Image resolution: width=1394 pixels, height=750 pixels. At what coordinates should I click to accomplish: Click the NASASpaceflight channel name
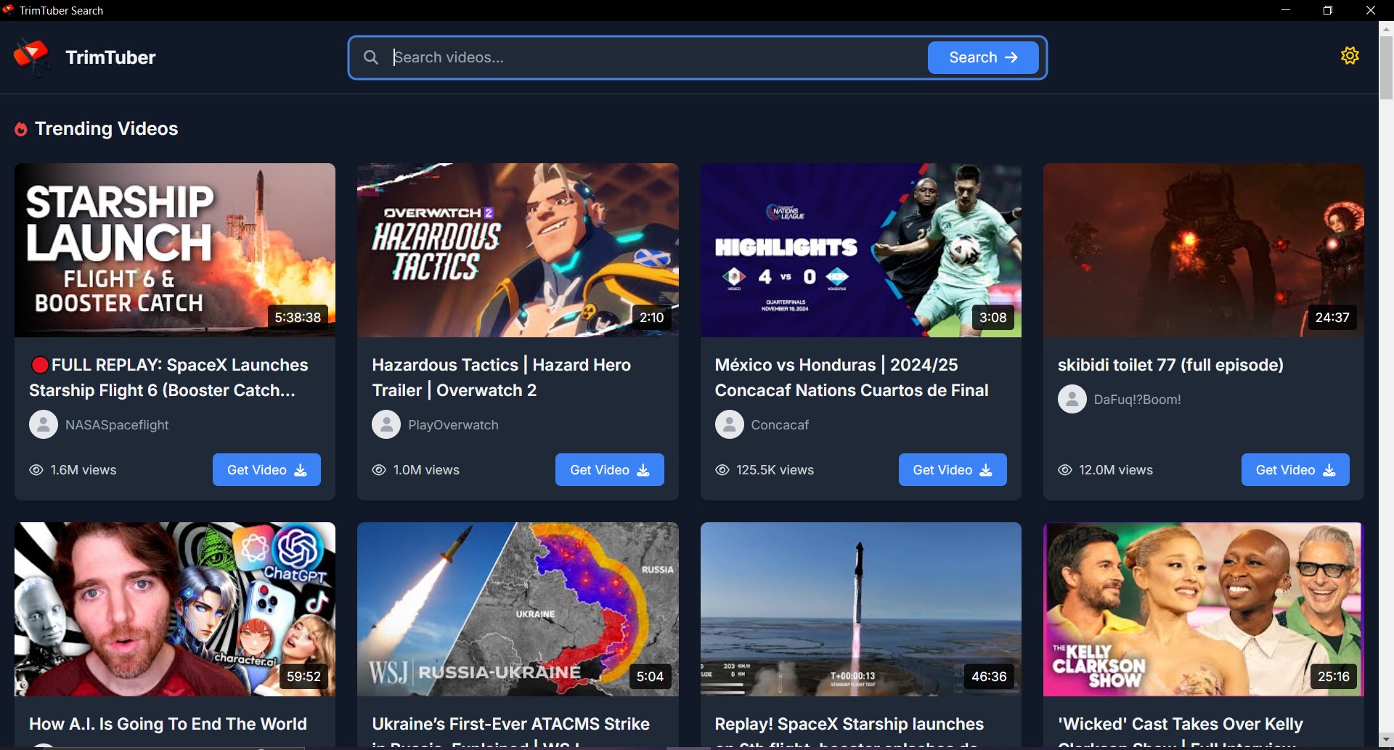117,425
